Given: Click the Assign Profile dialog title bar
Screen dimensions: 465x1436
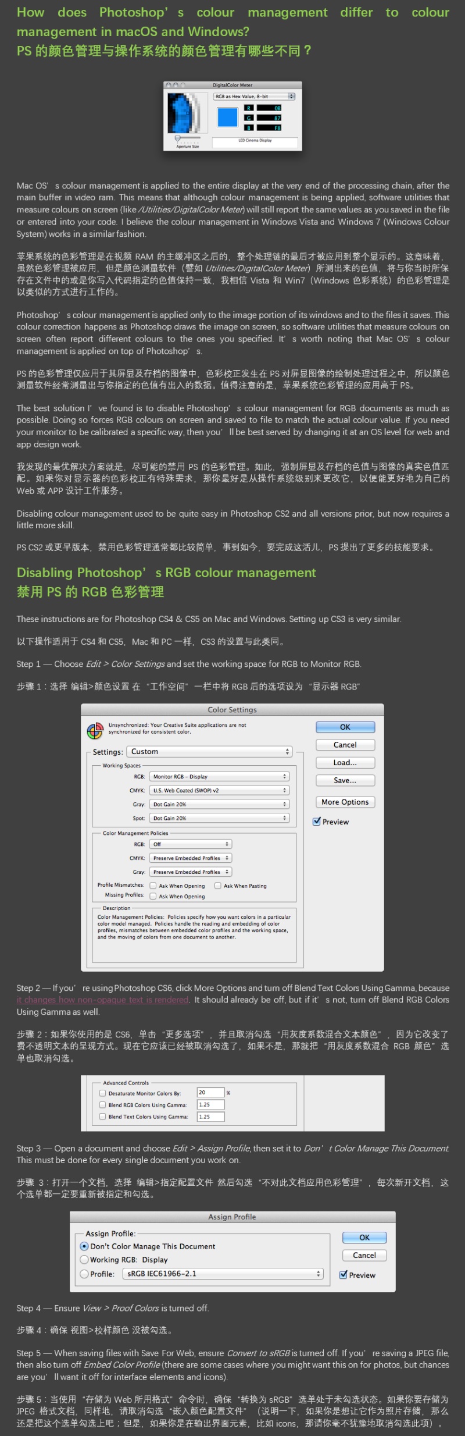Looking at the screenshot, I should 233,1217.
